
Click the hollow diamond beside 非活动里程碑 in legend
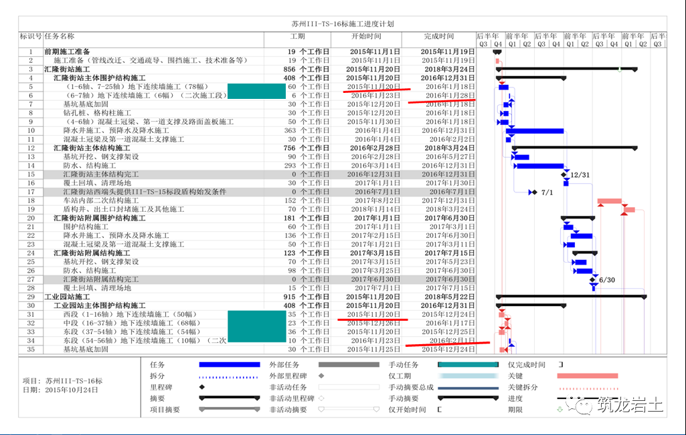(321, 398)
